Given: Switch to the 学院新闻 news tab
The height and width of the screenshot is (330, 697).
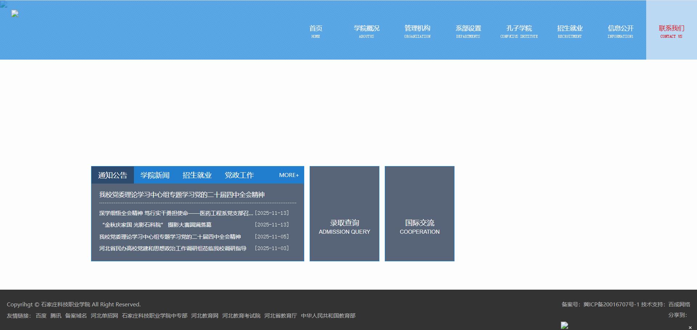Looking at the screenshot, I should [155, 175].
